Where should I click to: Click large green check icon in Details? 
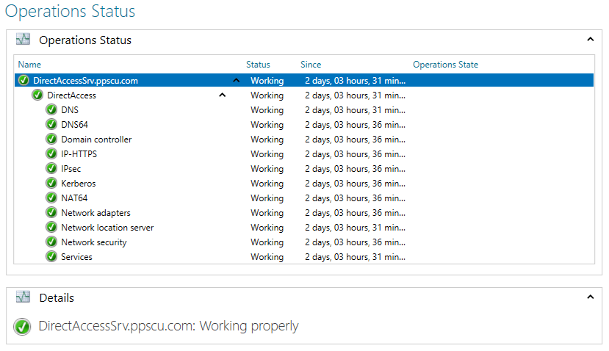click(x=22, y=327)
